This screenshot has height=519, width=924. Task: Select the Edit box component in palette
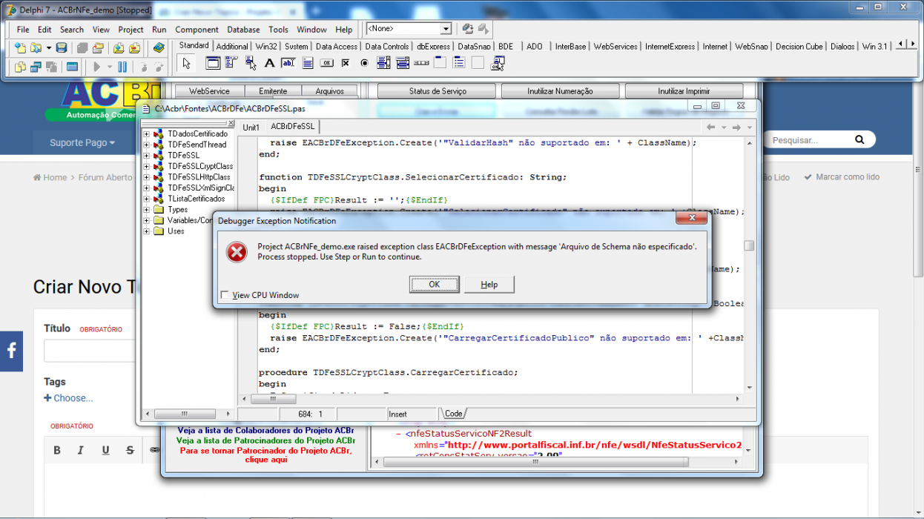pyautogui.click(x=288, y=64)
